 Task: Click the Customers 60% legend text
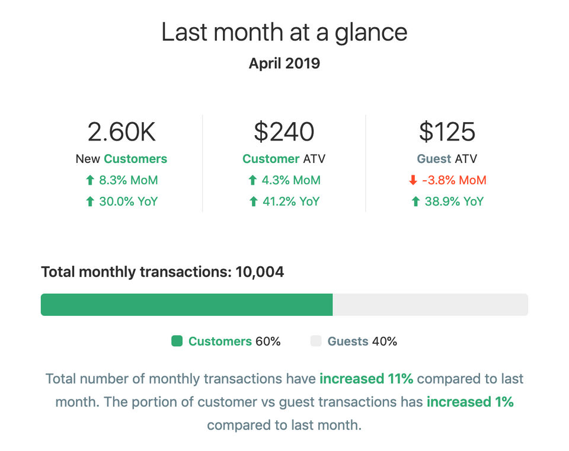pyautogui.click(x=234, y=341)
